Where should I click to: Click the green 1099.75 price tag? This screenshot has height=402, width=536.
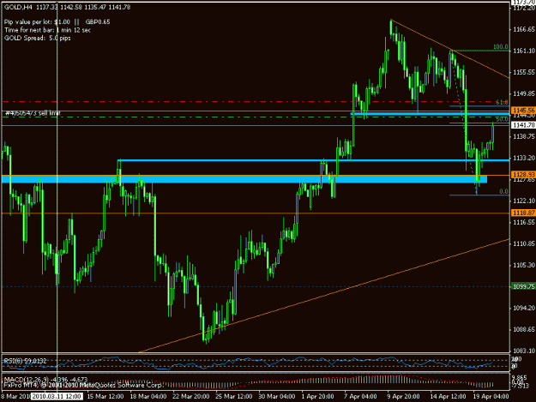pyautogui.click(x=523, y=286)
